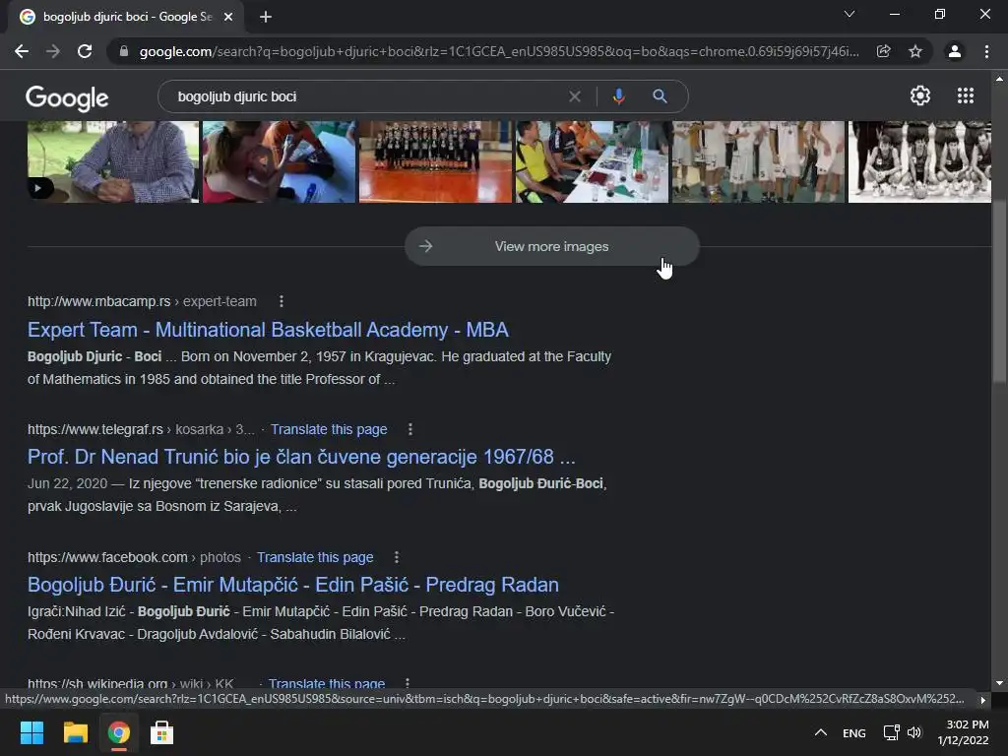Viewport: 1008px width, 756px height.
Task: Open the tab search chevron
Action: (850, 14)
